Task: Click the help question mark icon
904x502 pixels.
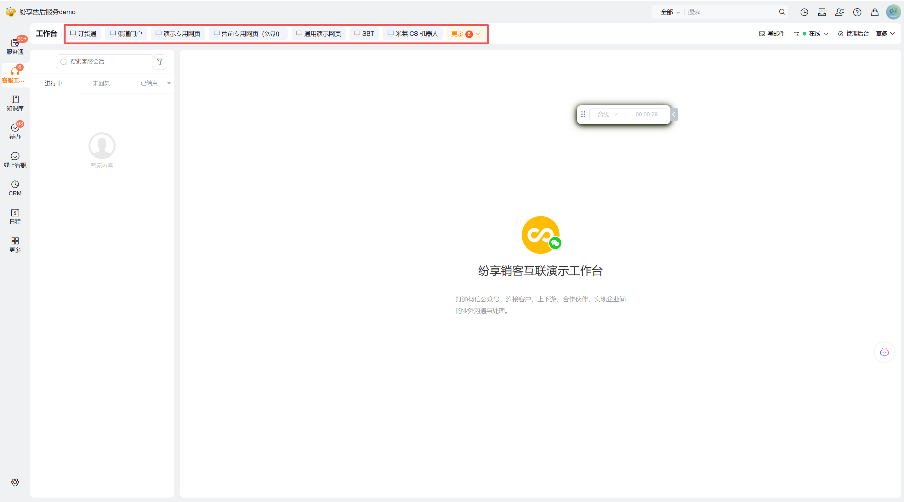Action: click(857, 12)
